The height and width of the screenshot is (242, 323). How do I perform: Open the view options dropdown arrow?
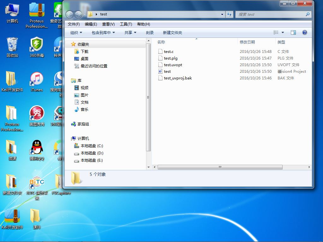(283, 32)
